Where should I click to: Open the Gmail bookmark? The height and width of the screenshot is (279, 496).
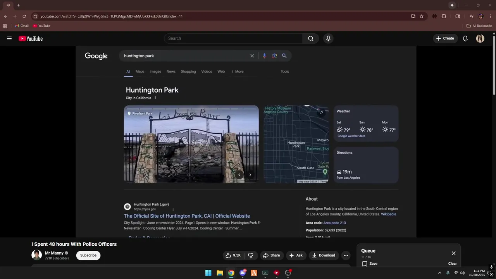[x=22, y=26]
